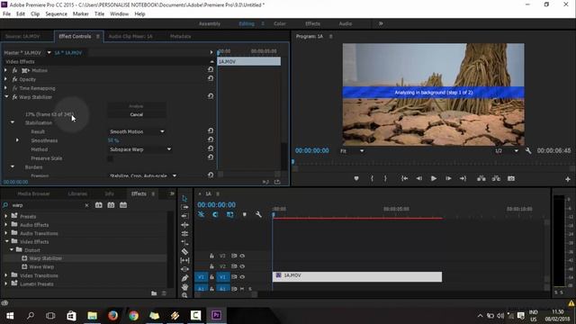Image resolution: width=576 pixels, height=324 pixels.
Task: Toggle V2 track lock
Action: coord(211,266)
